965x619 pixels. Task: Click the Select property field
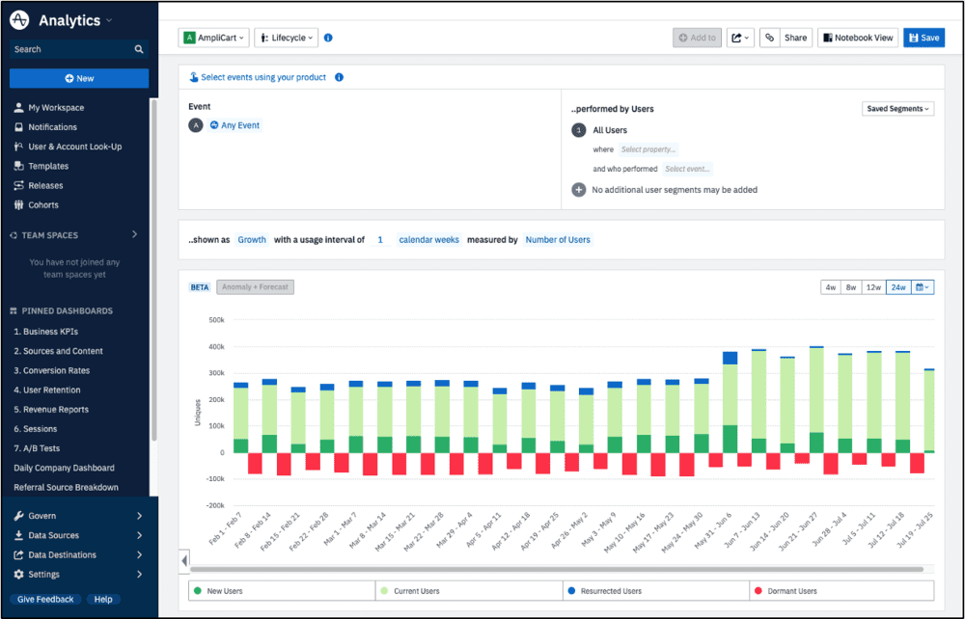pyautogui.click(x=648, y=149)
